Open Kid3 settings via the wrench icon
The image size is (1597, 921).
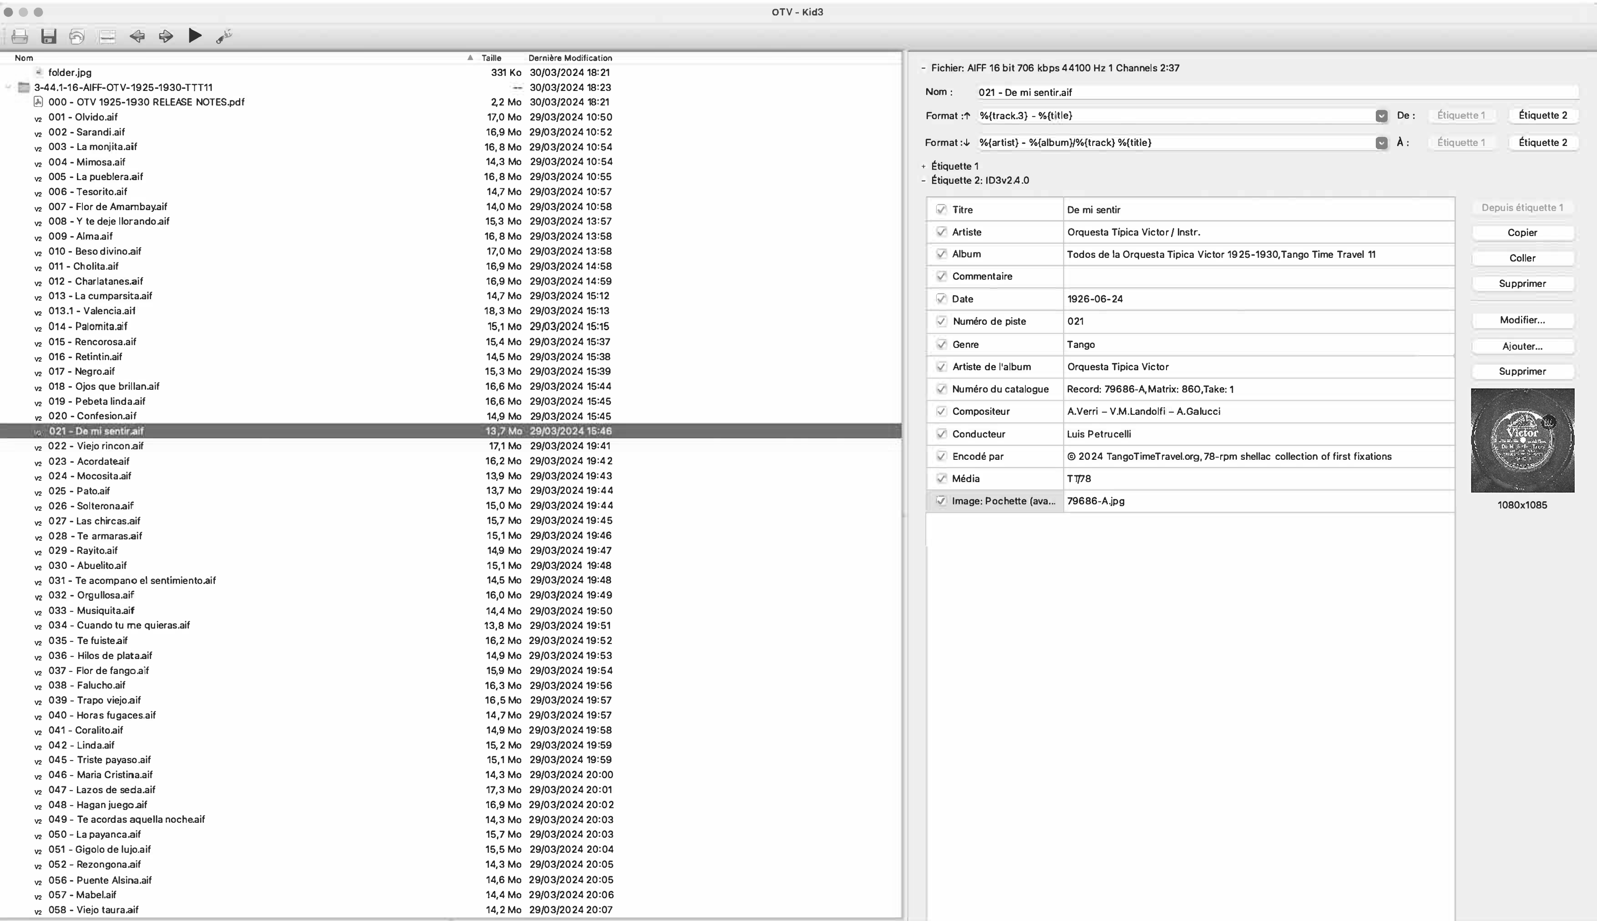224,36
